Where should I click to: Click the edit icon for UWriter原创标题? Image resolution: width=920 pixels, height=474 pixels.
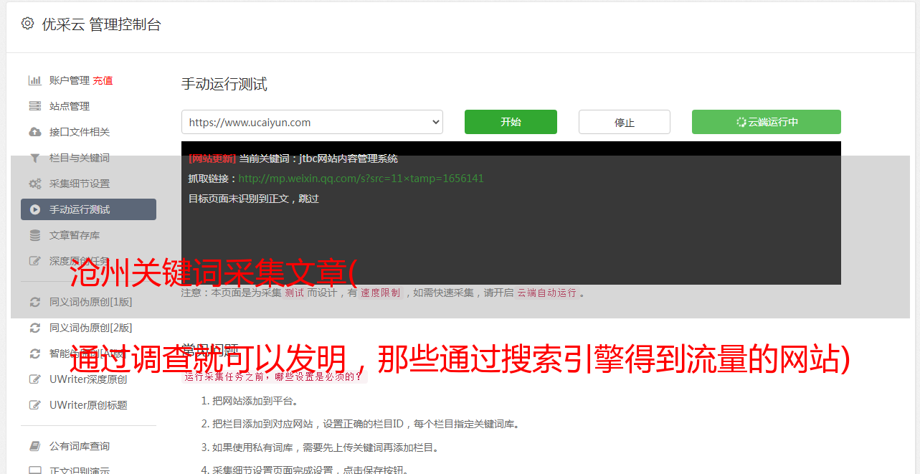click(x=34, y=405)
